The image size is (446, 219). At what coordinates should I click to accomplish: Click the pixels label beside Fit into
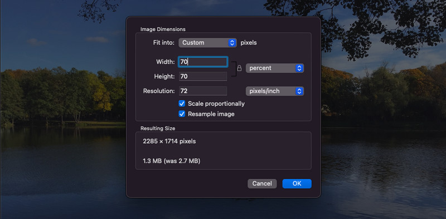pyautogui.click(x=249, y=43)
